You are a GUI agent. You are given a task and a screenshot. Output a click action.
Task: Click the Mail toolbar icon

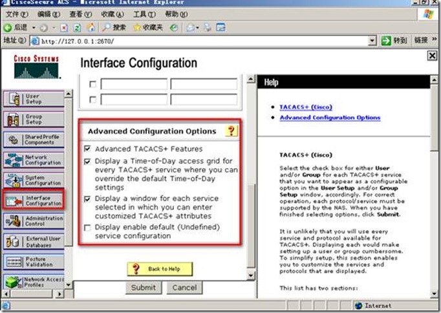tap(191, 28)
